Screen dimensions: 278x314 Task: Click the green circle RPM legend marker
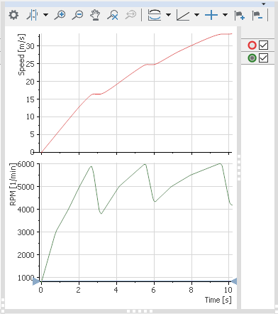252,58
